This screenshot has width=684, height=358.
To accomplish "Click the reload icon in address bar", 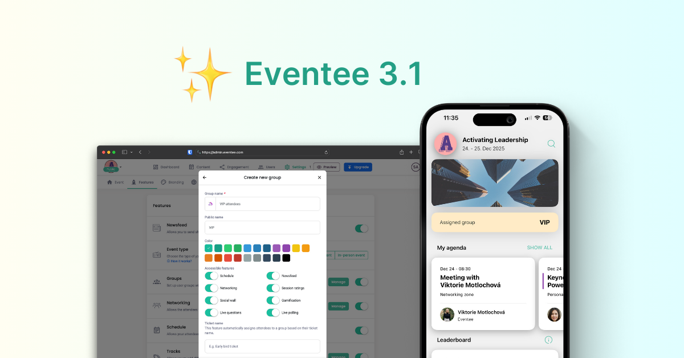I will pyautogui.click(x=326, y=152).
